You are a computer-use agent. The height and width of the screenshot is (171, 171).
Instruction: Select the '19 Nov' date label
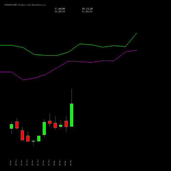pyautogui.click(x=11, y=162)
